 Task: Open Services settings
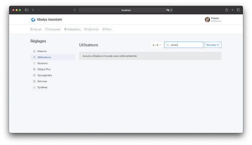tap(53, 81)
